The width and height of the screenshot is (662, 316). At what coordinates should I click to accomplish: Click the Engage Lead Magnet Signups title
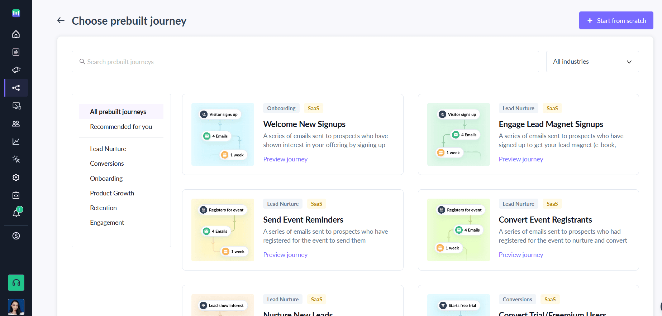click(x=551, y=124)
